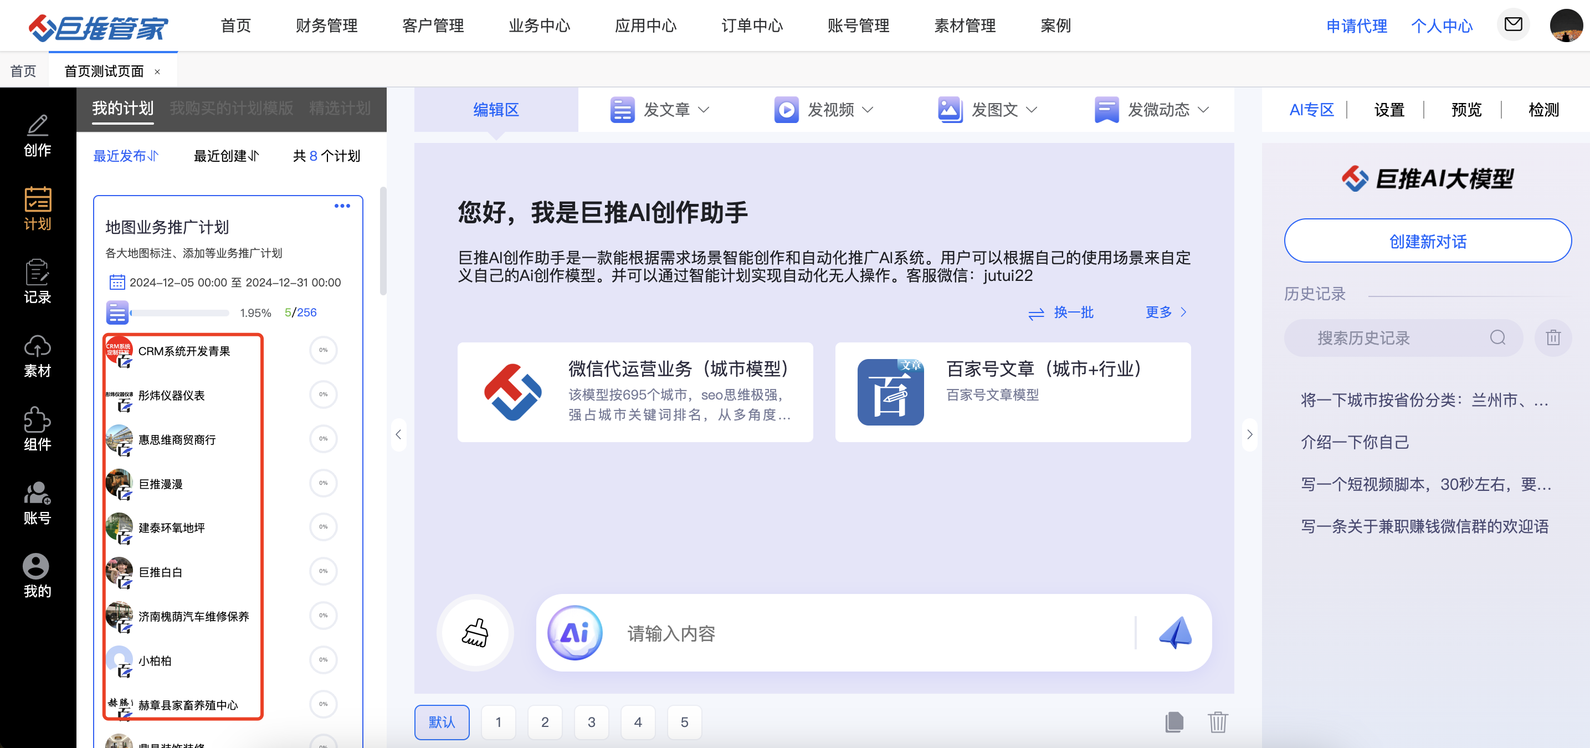Select page 3 button
1590x748 pixels.
(x=591, y=722)
